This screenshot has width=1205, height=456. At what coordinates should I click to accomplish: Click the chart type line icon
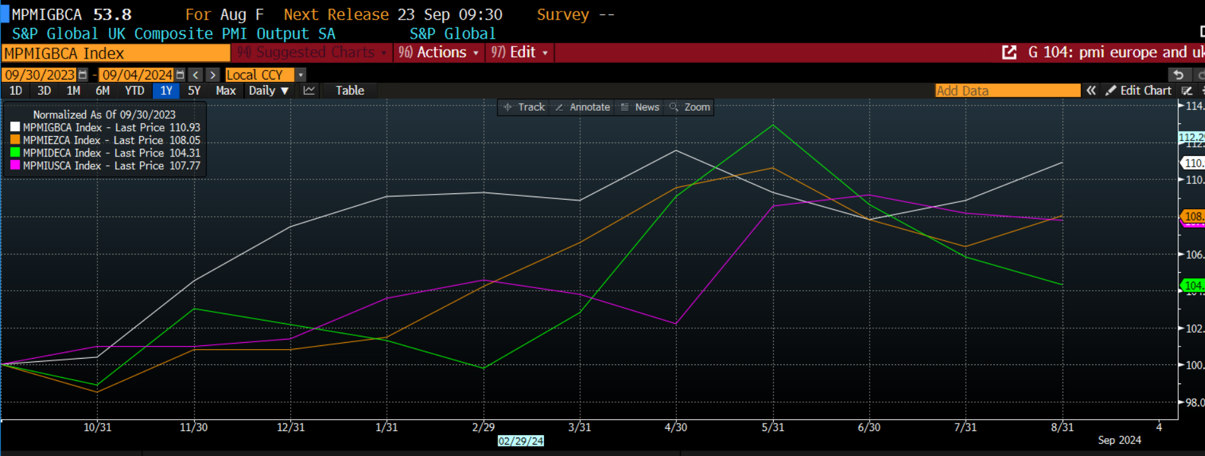click(309, 90)
